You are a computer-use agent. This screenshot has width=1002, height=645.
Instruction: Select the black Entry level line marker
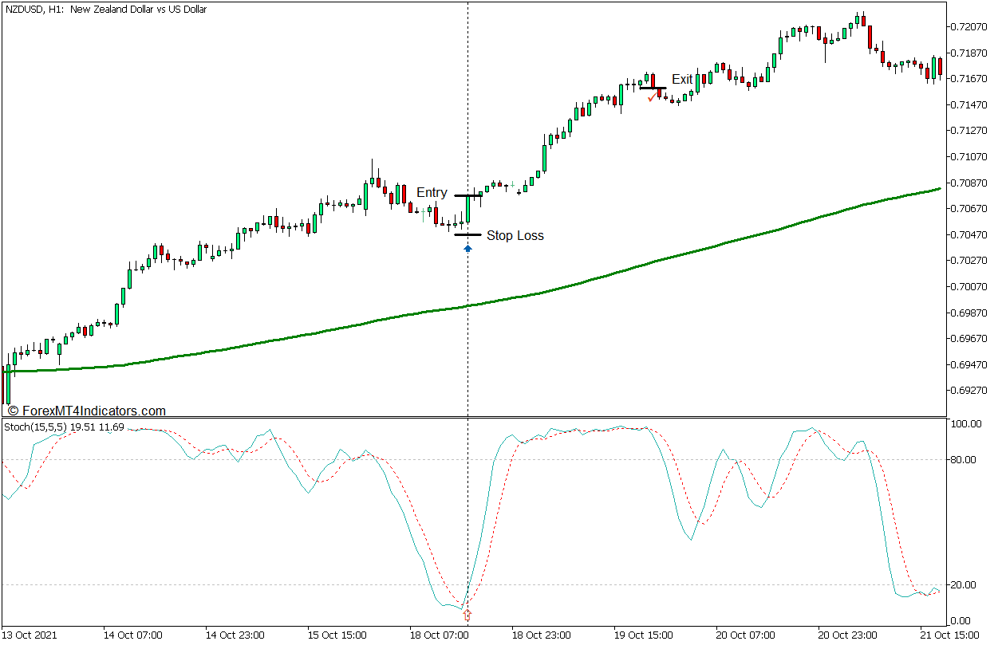[468, 195]
